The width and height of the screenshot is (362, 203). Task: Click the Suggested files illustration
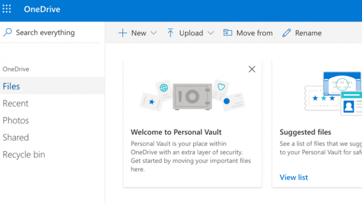point(333,94)
